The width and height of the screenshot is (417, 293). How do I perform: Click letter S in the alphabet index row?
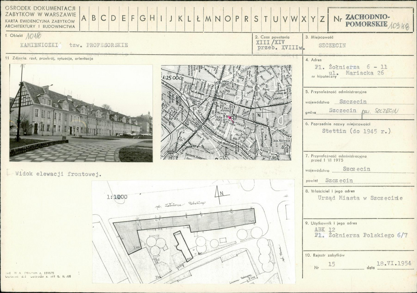[256, 18]
